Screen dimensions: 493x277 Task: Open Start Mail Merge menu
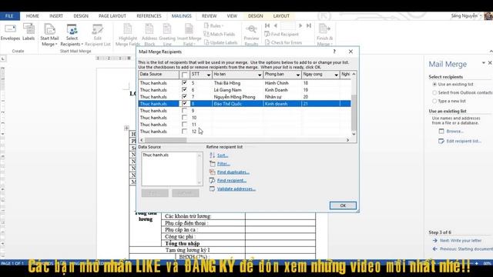49,35
